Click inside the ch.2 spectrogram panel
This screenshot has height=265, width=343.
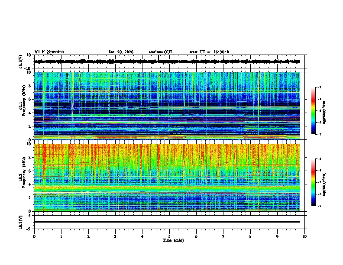[167, 178]
